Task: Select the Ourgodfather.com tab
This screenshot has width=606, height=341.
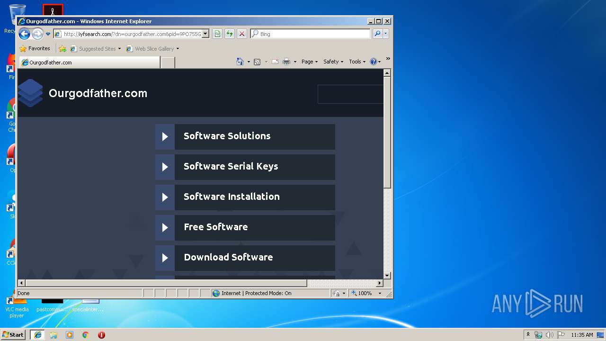Action: click(90, 62)
